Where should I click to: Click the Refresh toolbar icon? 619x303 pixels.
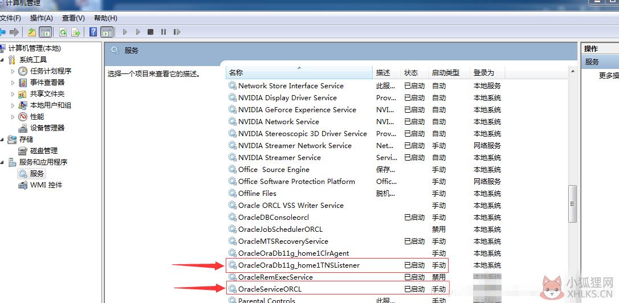pos(63,32)
